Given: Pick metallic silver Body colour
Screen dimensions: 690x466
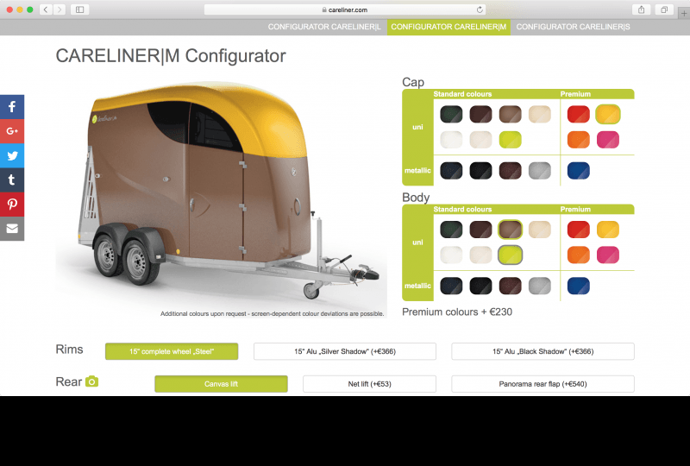Looking at the screenshot, I should tap(540, 286).
